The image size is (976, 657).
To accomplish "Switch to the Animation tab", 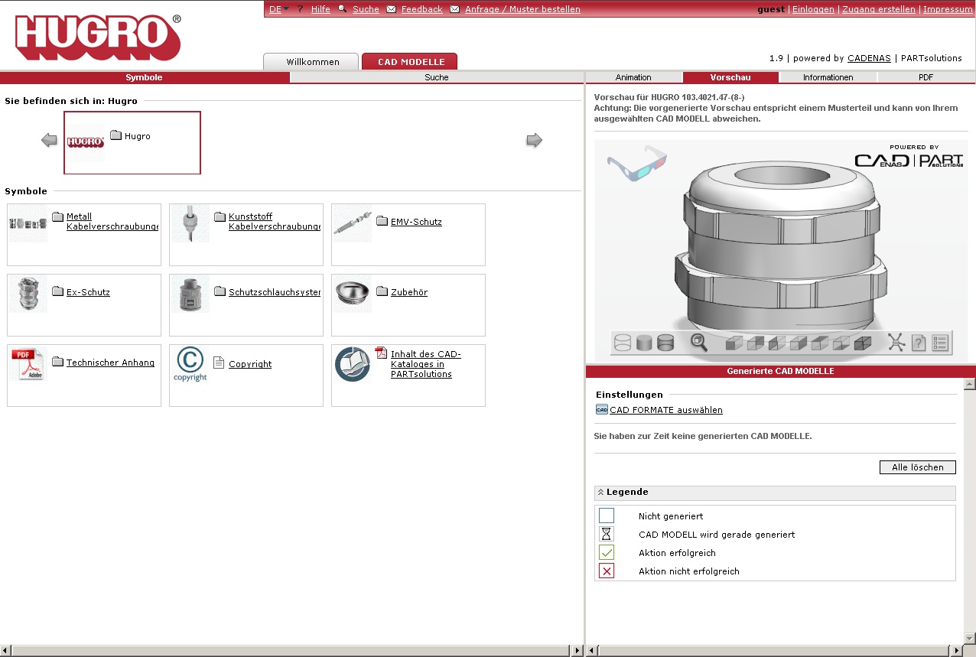I will pos(633,77).
